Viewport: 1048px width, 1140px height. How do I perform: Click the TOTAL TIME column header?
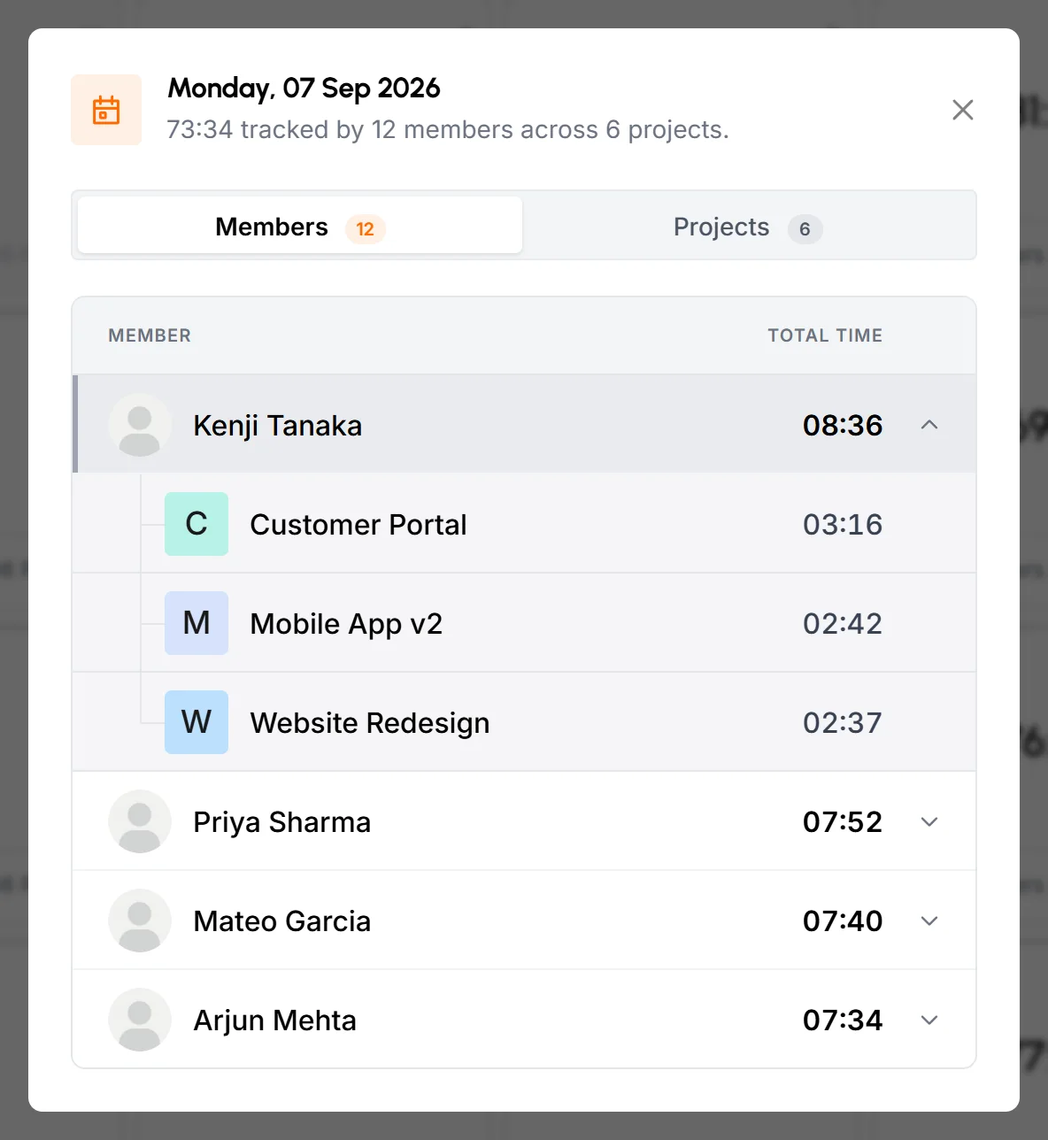click(x=825, y=335)
